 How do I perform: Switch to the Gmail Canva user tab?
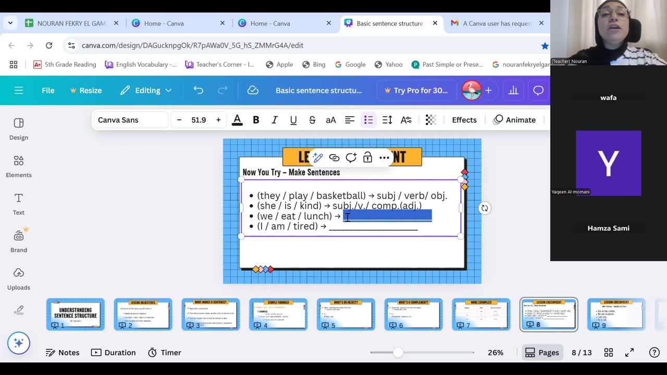498,23
